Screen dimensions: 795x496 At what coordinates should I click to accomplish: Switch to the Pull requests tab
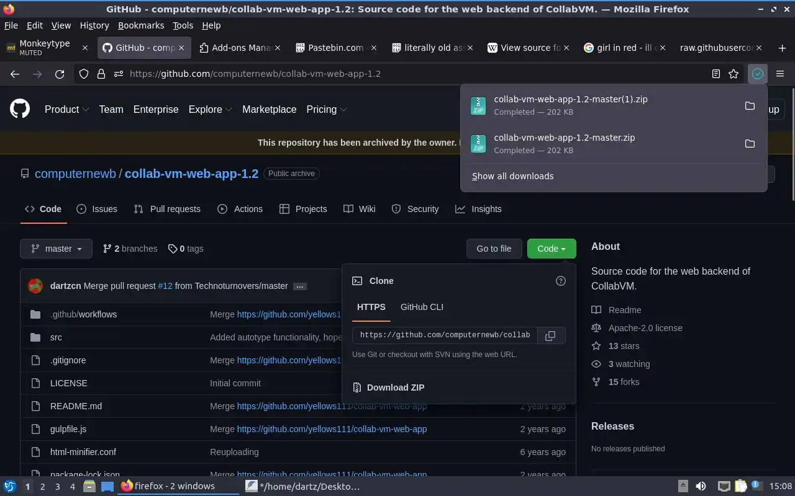coord(167,209)
